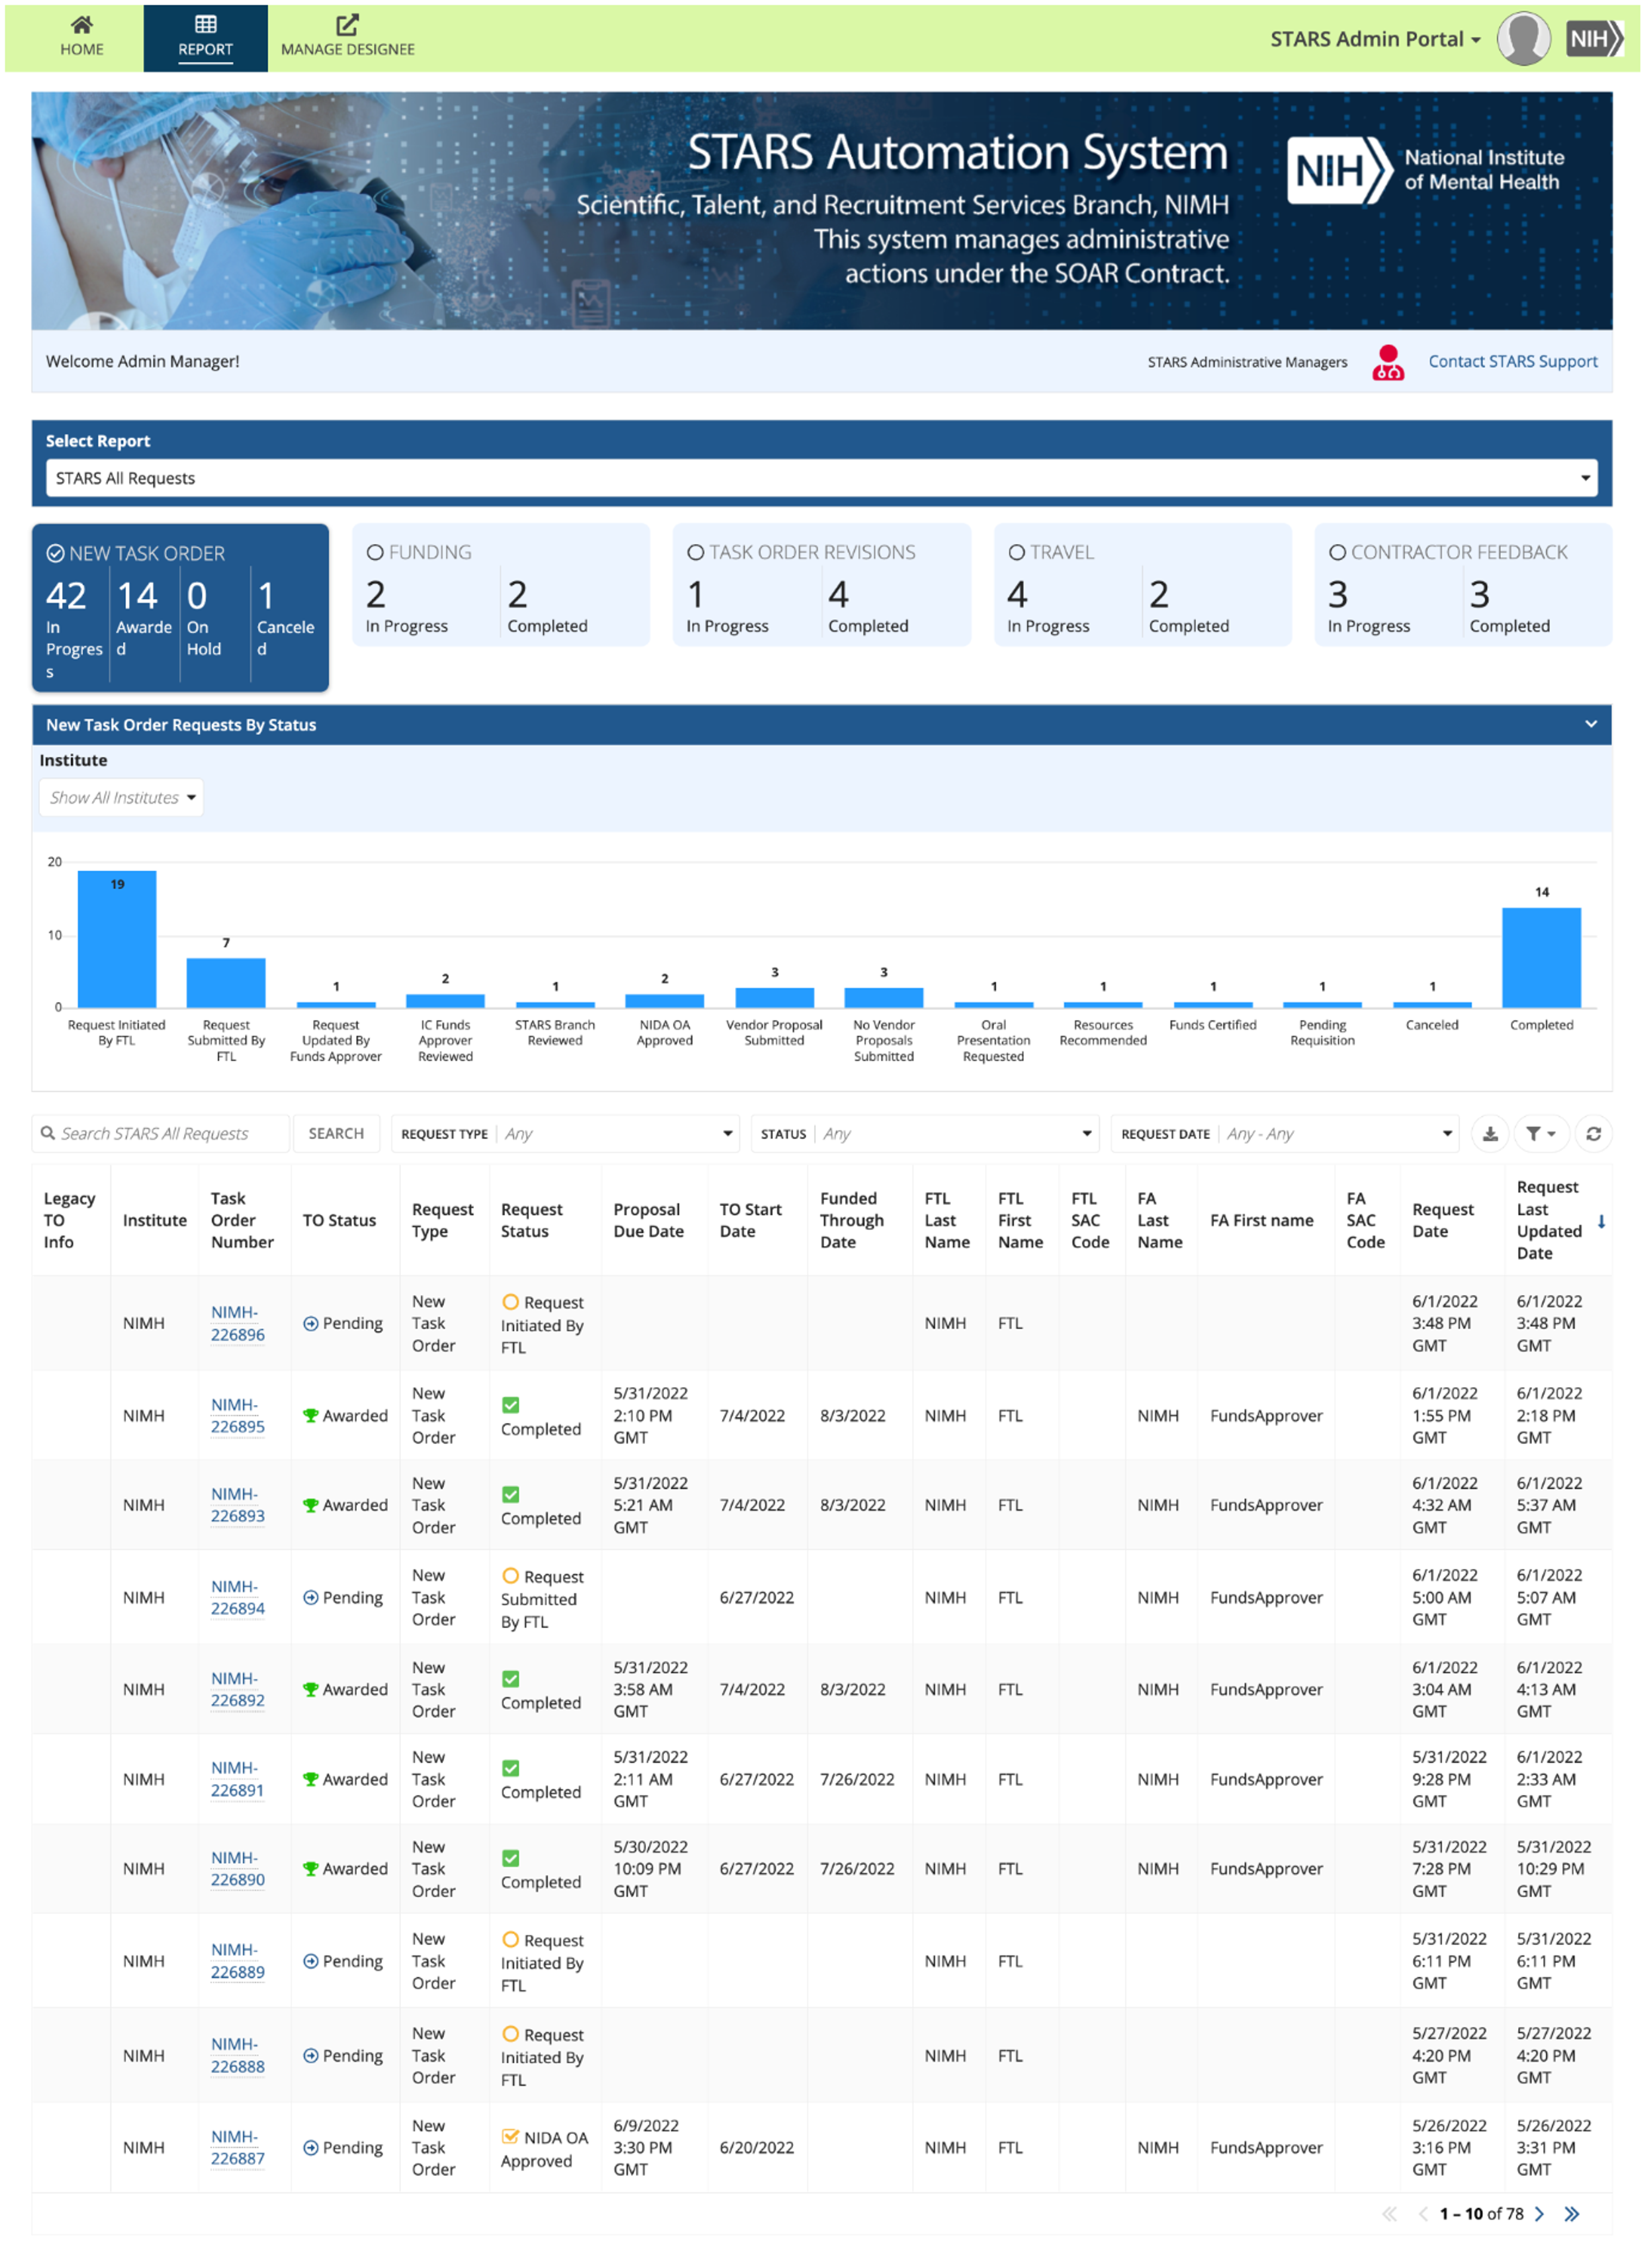Select the Travel category radio

click(1016, 552)
